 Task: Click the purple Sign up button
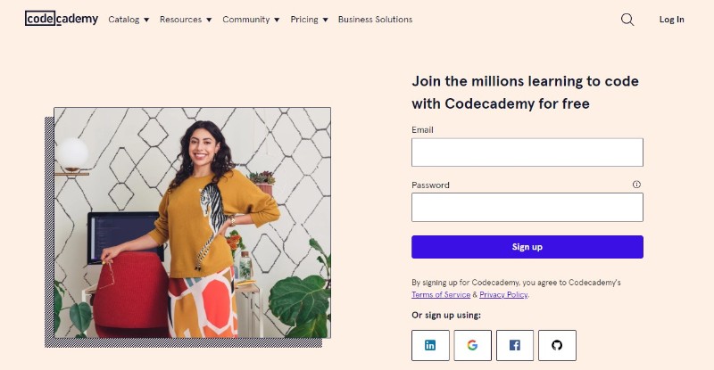tap(527, 247)
